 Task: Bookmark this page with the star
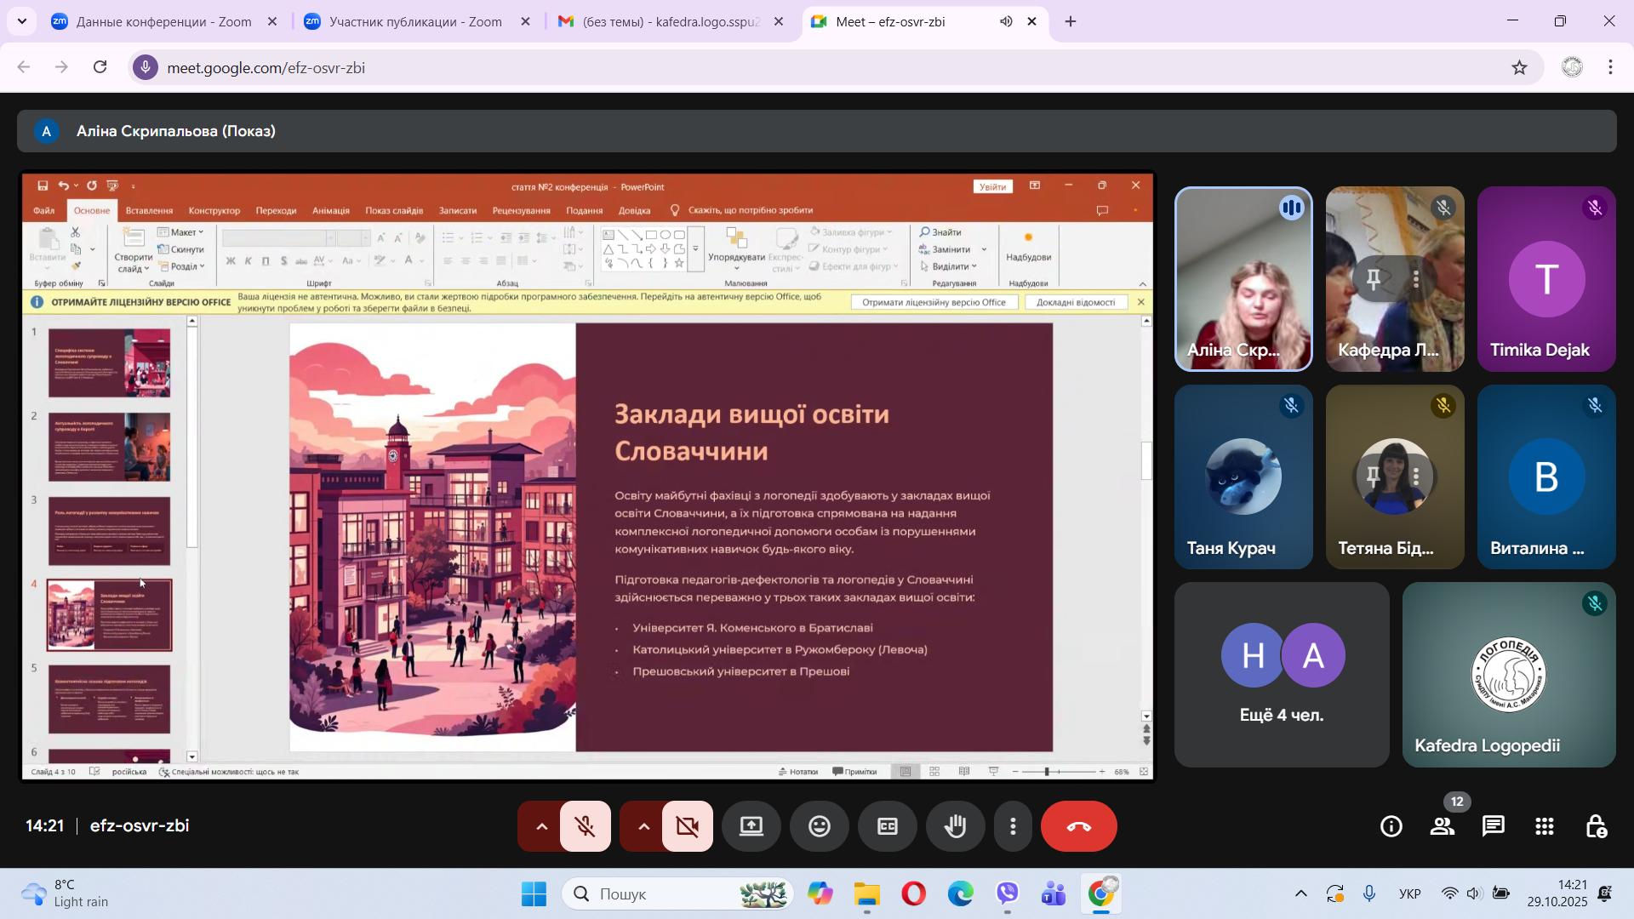pyautogui.click(x=1520, y=67)
